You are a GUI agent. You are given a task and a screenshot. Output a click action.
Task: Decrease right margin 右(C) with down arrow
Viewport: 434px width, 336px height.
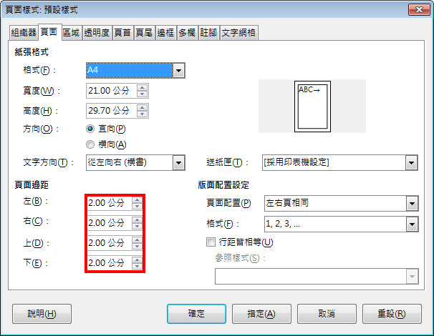pyautogui.click(x=137, y=226)
